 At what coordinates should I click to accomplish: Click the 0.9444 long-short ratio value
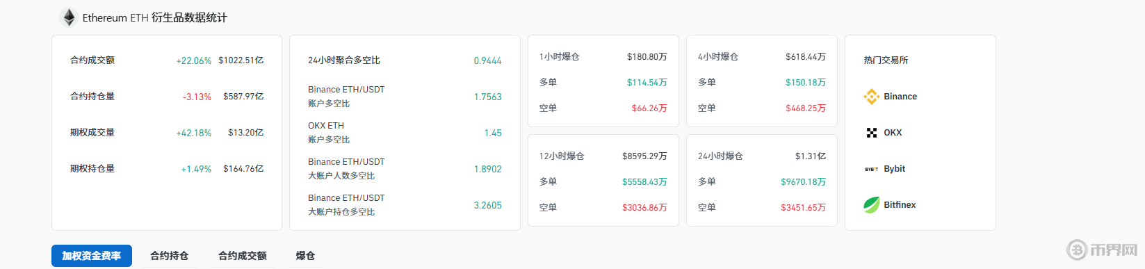(488, 60)
